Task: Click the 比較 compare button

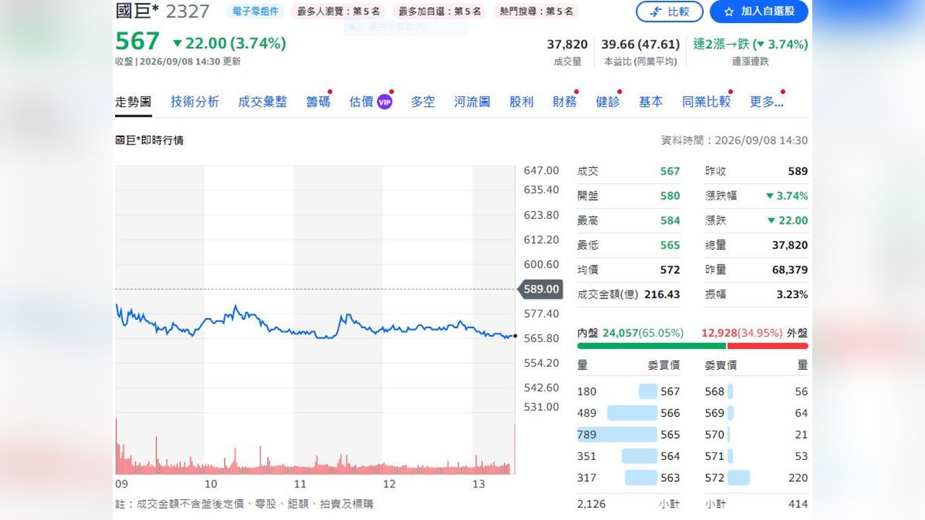Action: pyautogui.click(x=668, y=12)
